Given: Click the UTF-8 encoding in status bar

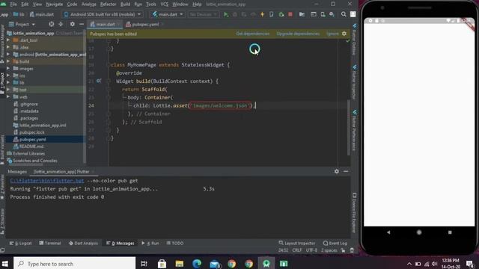Looking at the screenshot, I should tap(311, 250).
